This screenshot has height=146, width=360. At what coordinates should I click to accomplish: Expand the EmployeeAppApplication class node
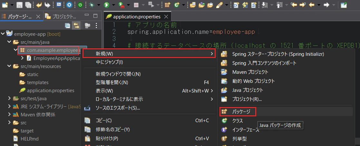coord(22,58)
